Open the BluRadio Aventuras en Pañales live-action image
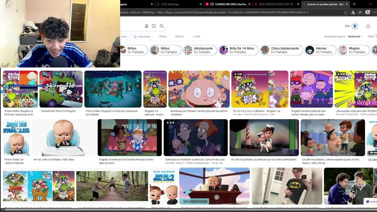The height and width of the screenshot is (212, 377). 199,89
